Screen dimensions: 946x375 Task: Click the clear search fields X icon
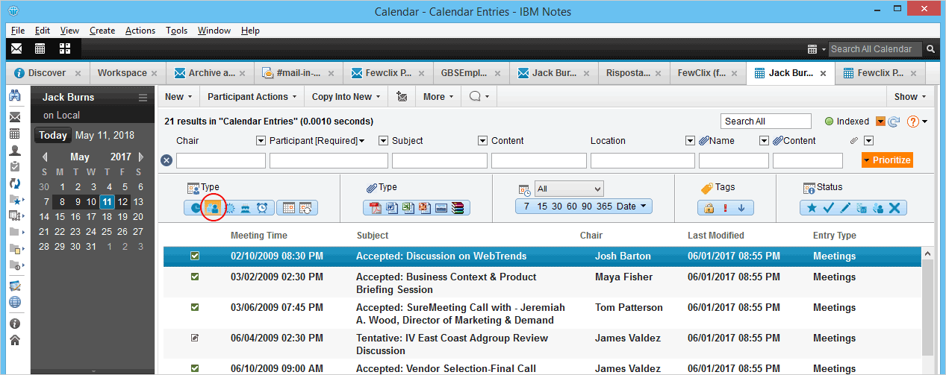point(167,160)
